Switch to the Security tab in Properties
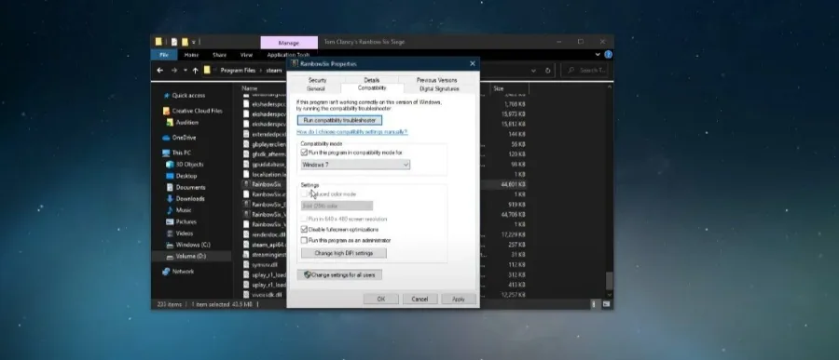The image size is (839, 360). pyautogui.click(x=317, y=80)
